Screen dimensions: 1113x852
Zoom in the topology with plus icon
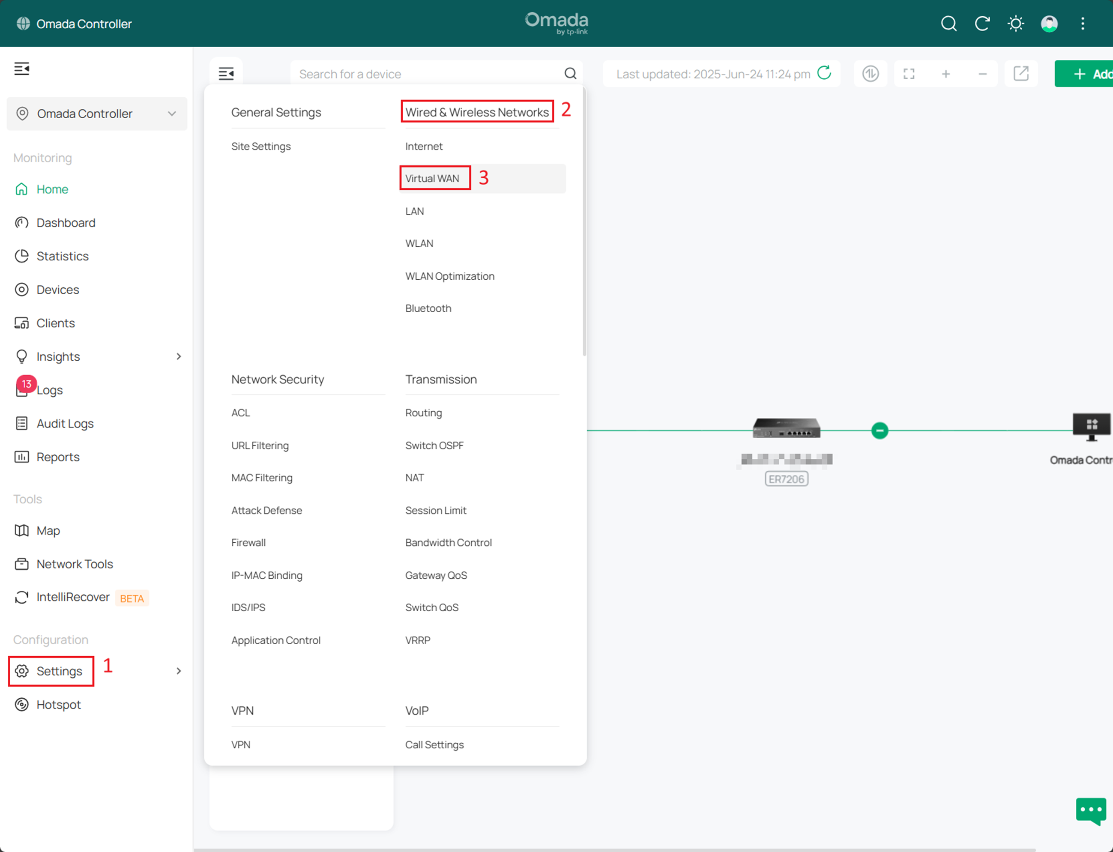pos(945,74)
